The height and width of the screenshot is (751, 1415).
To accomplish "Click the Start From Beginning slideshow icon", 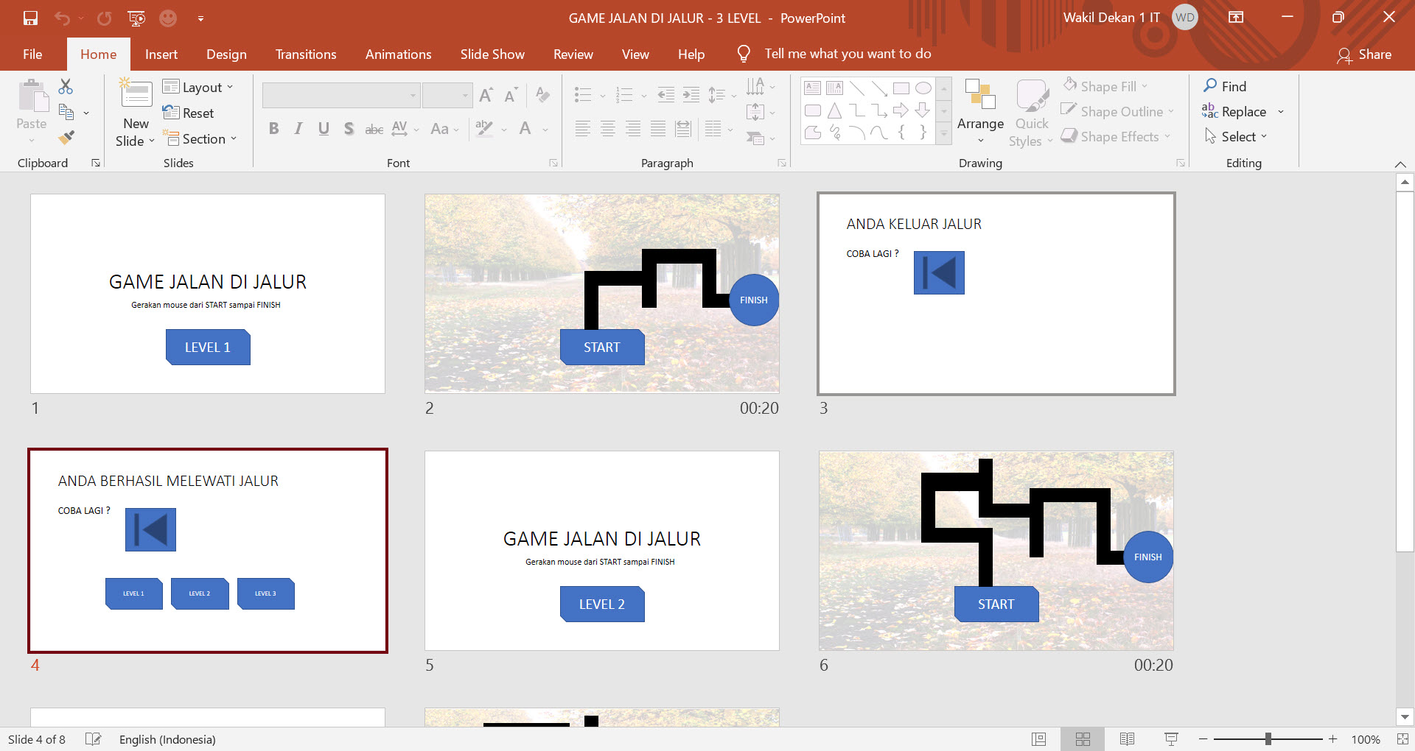I will click(136, 18).
